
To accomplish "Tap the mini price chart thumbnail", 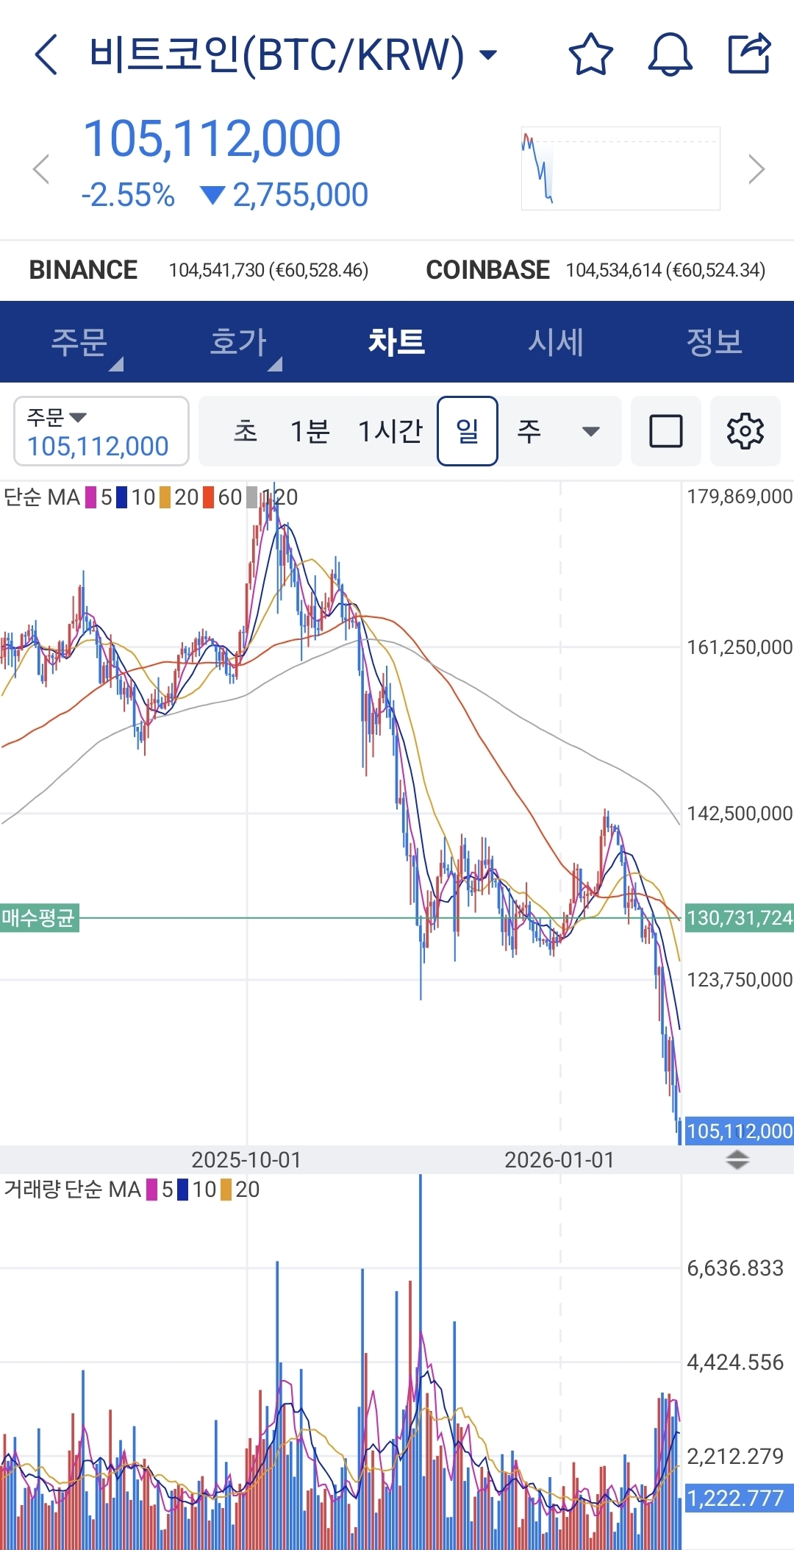I will click(620, 168).
